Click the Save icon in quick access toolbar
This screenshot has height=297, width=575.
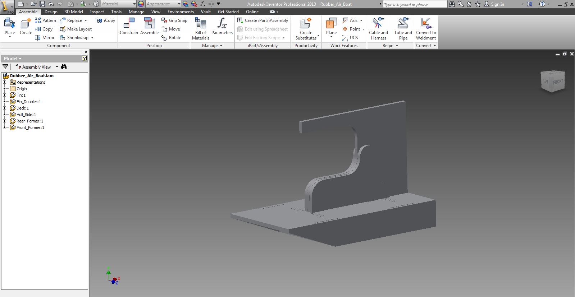42,4
